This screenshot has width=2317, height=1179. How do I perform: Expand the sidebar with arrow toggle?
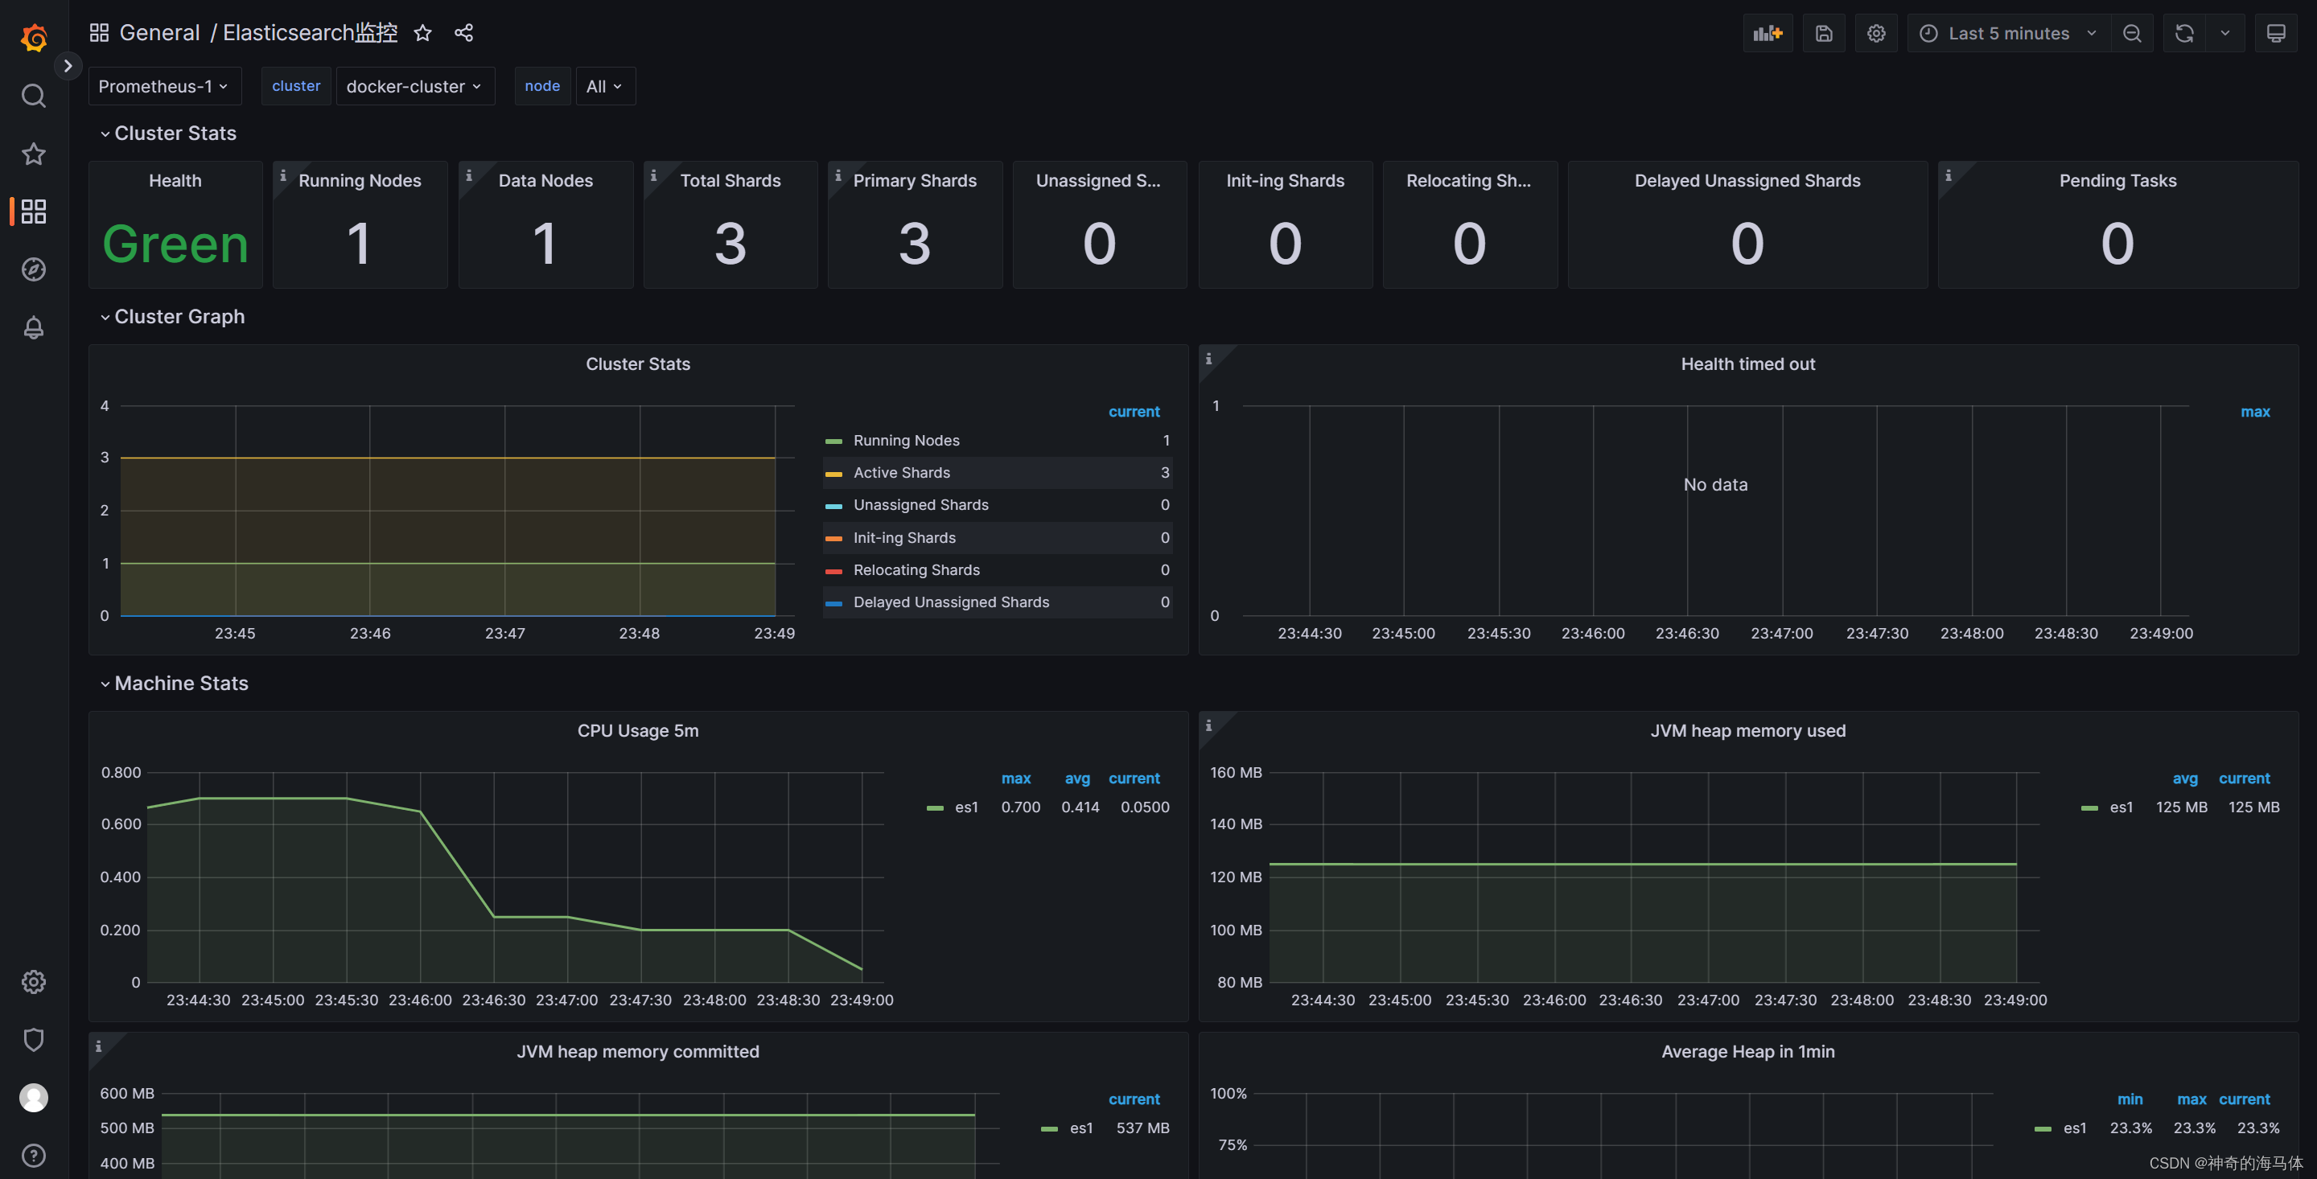[68, 66]
